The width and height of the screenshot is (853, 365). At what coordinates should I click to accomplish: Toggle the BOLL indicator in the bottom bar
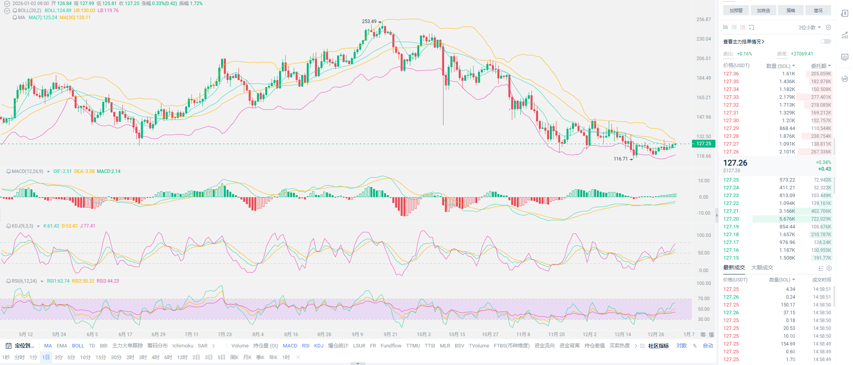(78, 346)
